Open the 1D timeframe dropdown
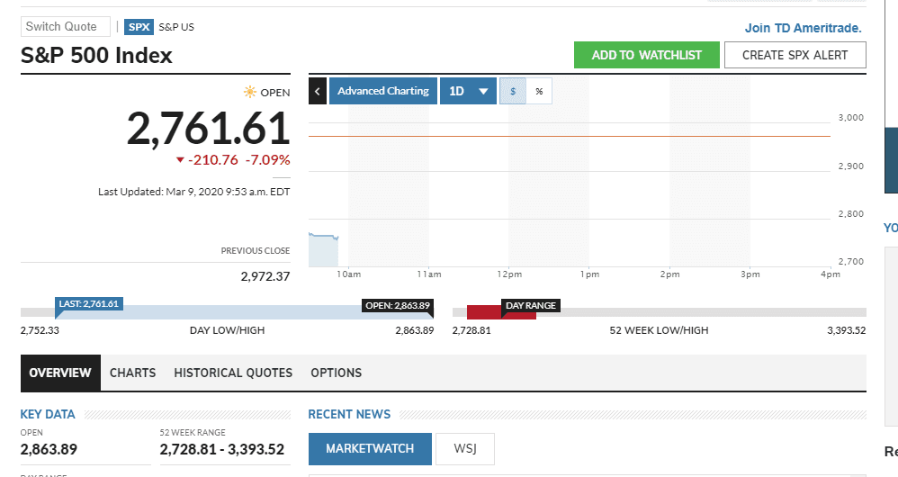The image size is (898, 477). click(x=468, y=91)
